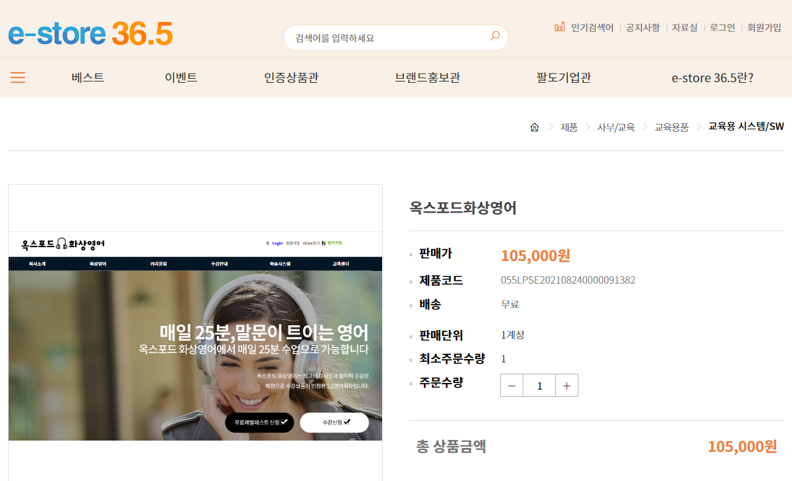792x481 pixels.
Task: Click the product code 055LPSE202108240000091382
Action: tap(568, 280)
